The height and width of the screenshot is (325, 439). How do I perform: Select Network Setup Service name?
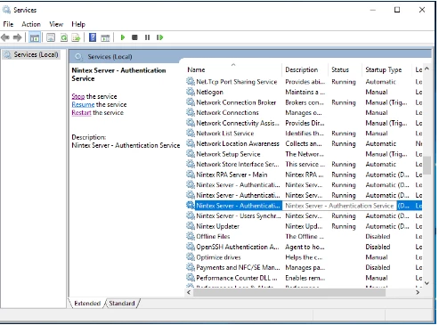pyautogui.click(x=228, y=154)
